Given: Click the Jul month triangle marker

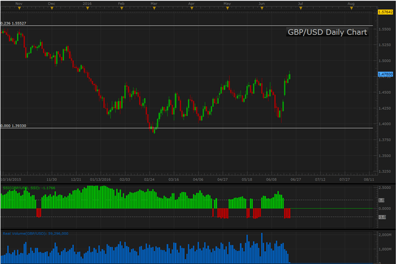Looking at the screenshot, I should pos(300,8).
